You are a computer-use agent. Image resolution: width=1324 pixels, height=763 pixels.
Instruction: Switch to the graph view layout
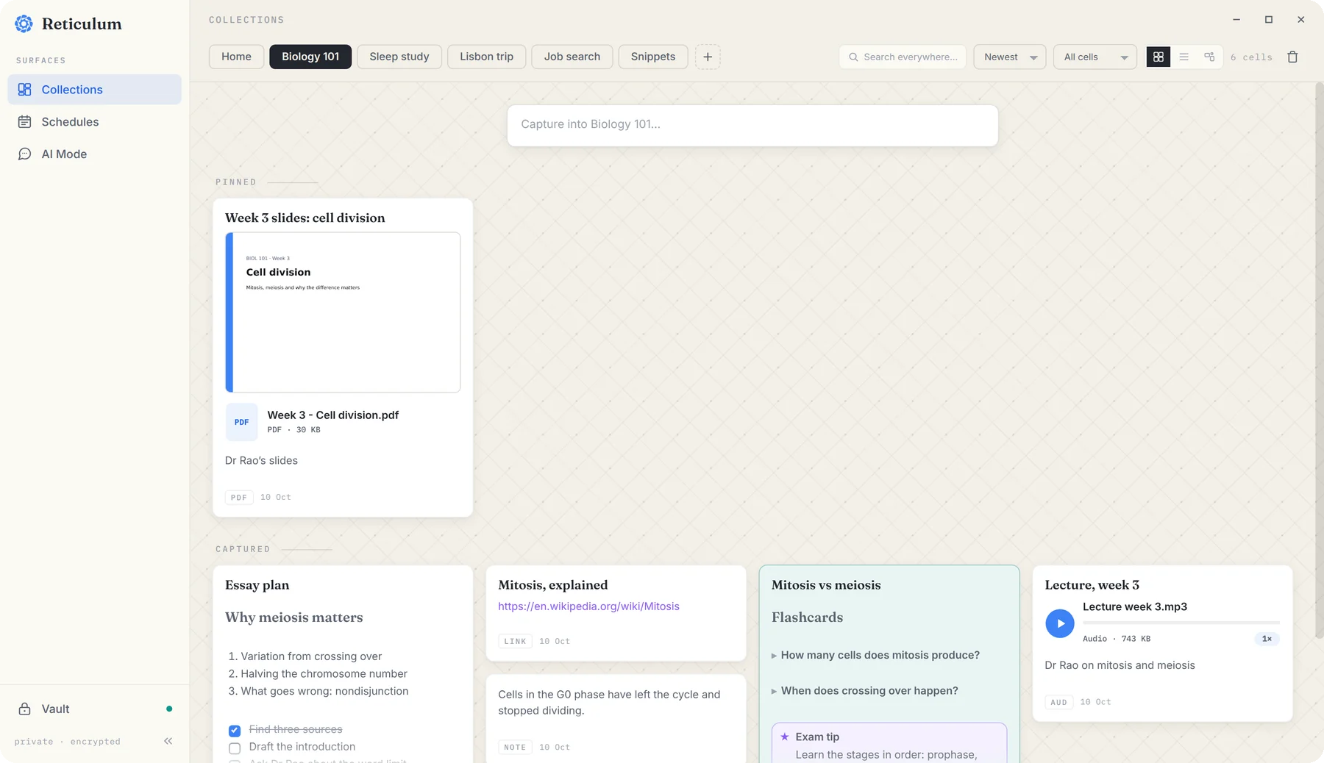point(1209,57)
